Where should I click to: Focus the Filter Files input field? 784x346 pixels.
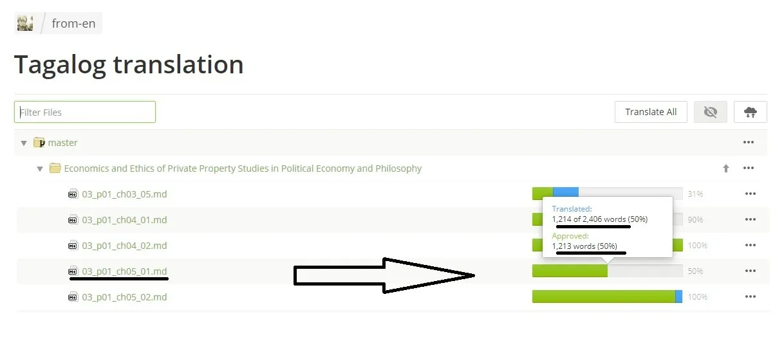[85, 112]
